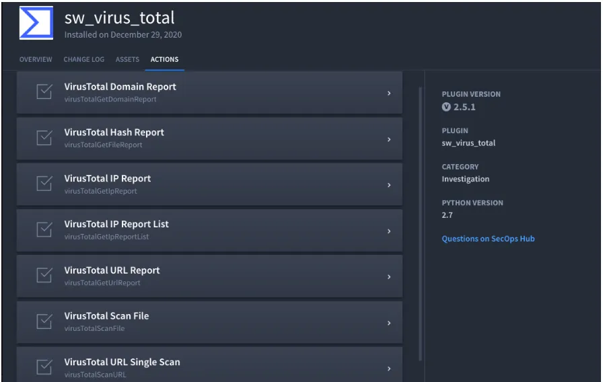Select the virusTotalGetDomainReport subtitle
The image size is (603, 382).
(110, 99)
